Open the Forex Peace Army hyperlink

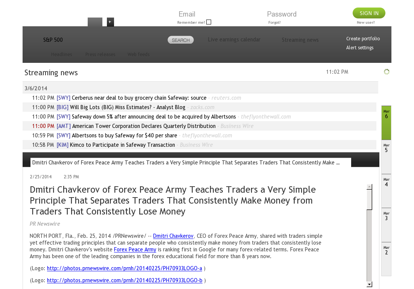click(x=135, y=249)
